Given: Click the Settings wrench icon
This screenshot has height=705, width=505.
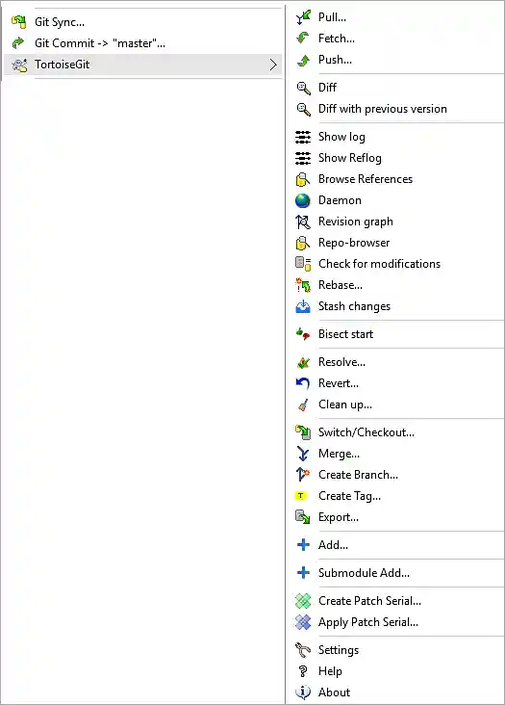Looking at the screenshot, I should [x=303, y=650].
